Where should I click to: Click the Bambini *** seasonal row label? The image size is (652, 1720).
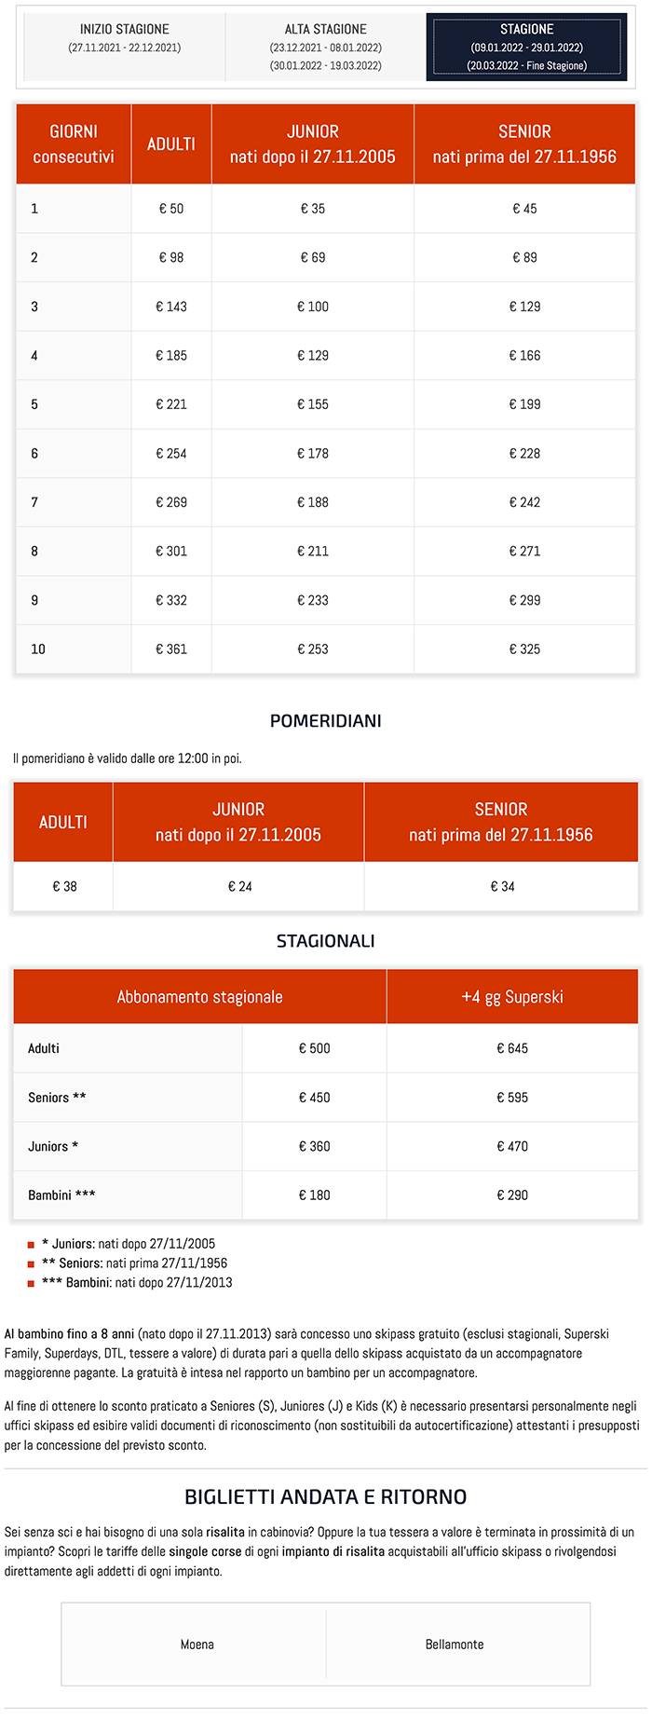tap(61, 1195)
